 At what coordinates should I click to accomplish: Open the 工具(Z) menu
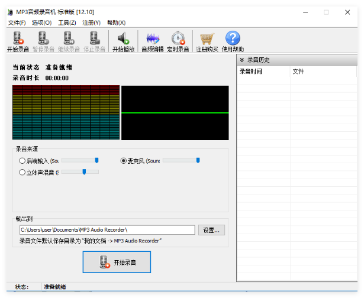tap(67, 22)
